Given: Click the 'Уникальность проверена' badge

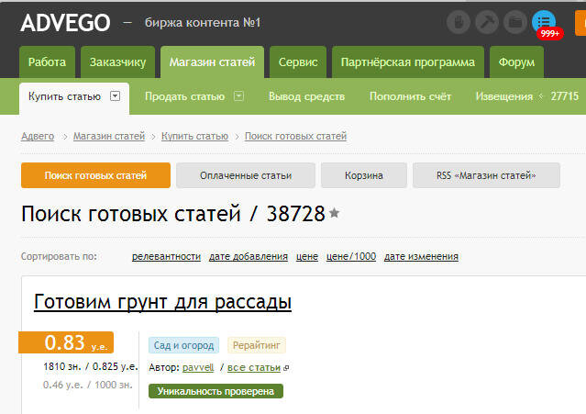Looking at the screenshot, I should click(x=216, y=391).
